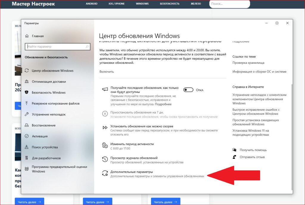Open Простая установка ожидающих обновлений Windows link
Image resolution: width=305 pixels, height=205 pixels.
tap(256, 122)
